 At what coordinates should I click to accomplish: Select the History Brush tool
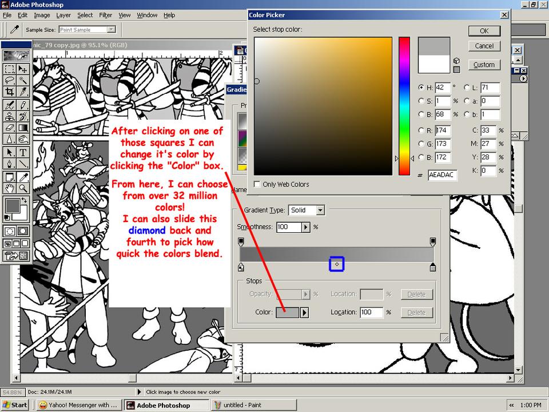click(23, 116)
